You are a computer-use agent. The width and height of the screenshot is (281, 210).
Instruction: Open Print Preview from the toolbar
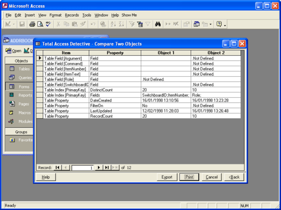[x=40, y=24]
